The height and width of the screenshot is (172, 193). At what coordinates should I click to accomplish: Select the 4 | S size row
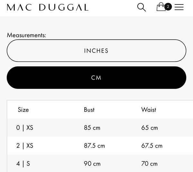(x=23, y=164)
